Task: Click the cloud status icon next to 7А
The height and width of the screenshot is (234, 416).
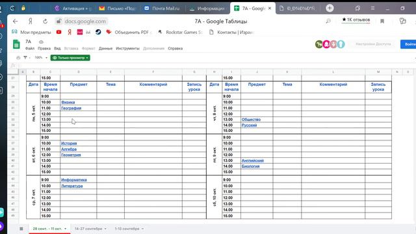Action: coord(41,42)
